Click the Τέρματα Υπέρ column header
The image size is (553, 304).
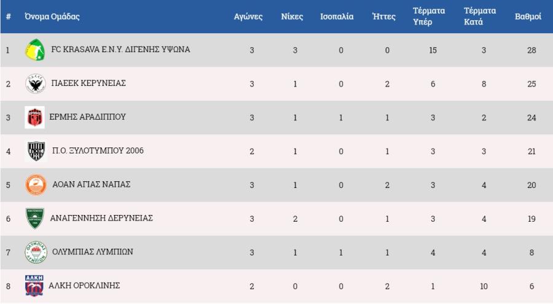point(429,17)
